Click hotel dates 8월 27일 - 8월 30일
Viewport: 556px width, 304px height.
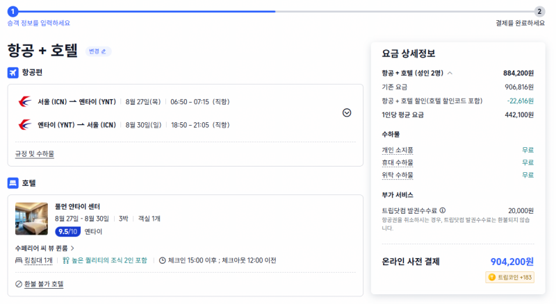pos(82,219)
